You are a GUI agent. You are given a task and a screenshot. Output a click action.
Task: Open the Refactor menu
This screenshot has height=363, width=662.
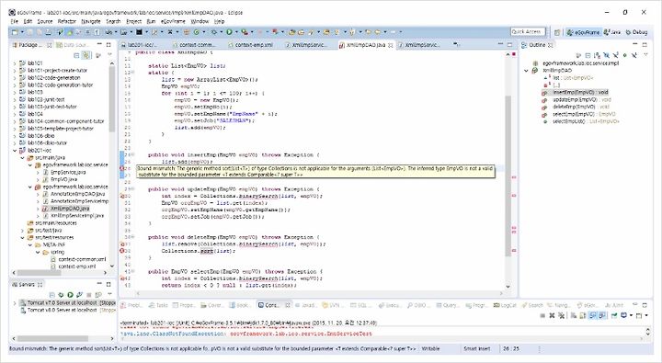(x=67, y=21)
